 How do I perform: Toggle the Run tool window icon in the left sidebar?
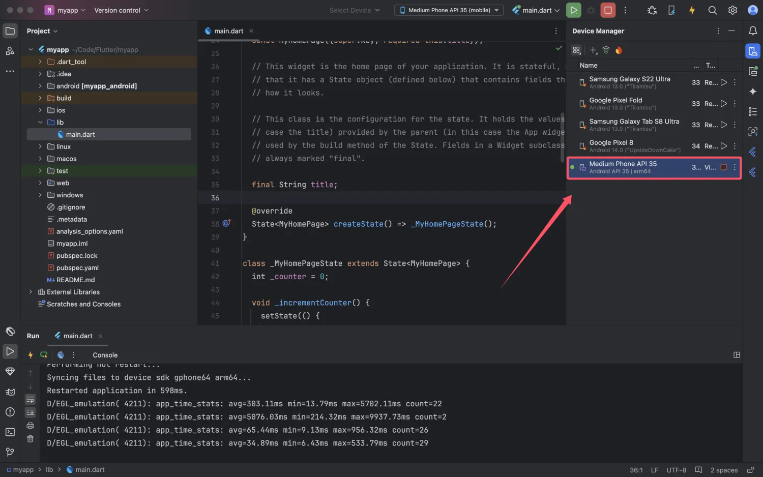click(x=10, y=351)
